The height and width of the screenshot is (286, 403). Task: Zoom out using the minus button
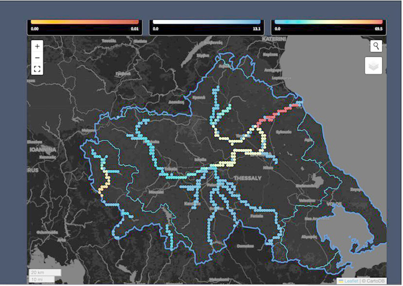37,58
